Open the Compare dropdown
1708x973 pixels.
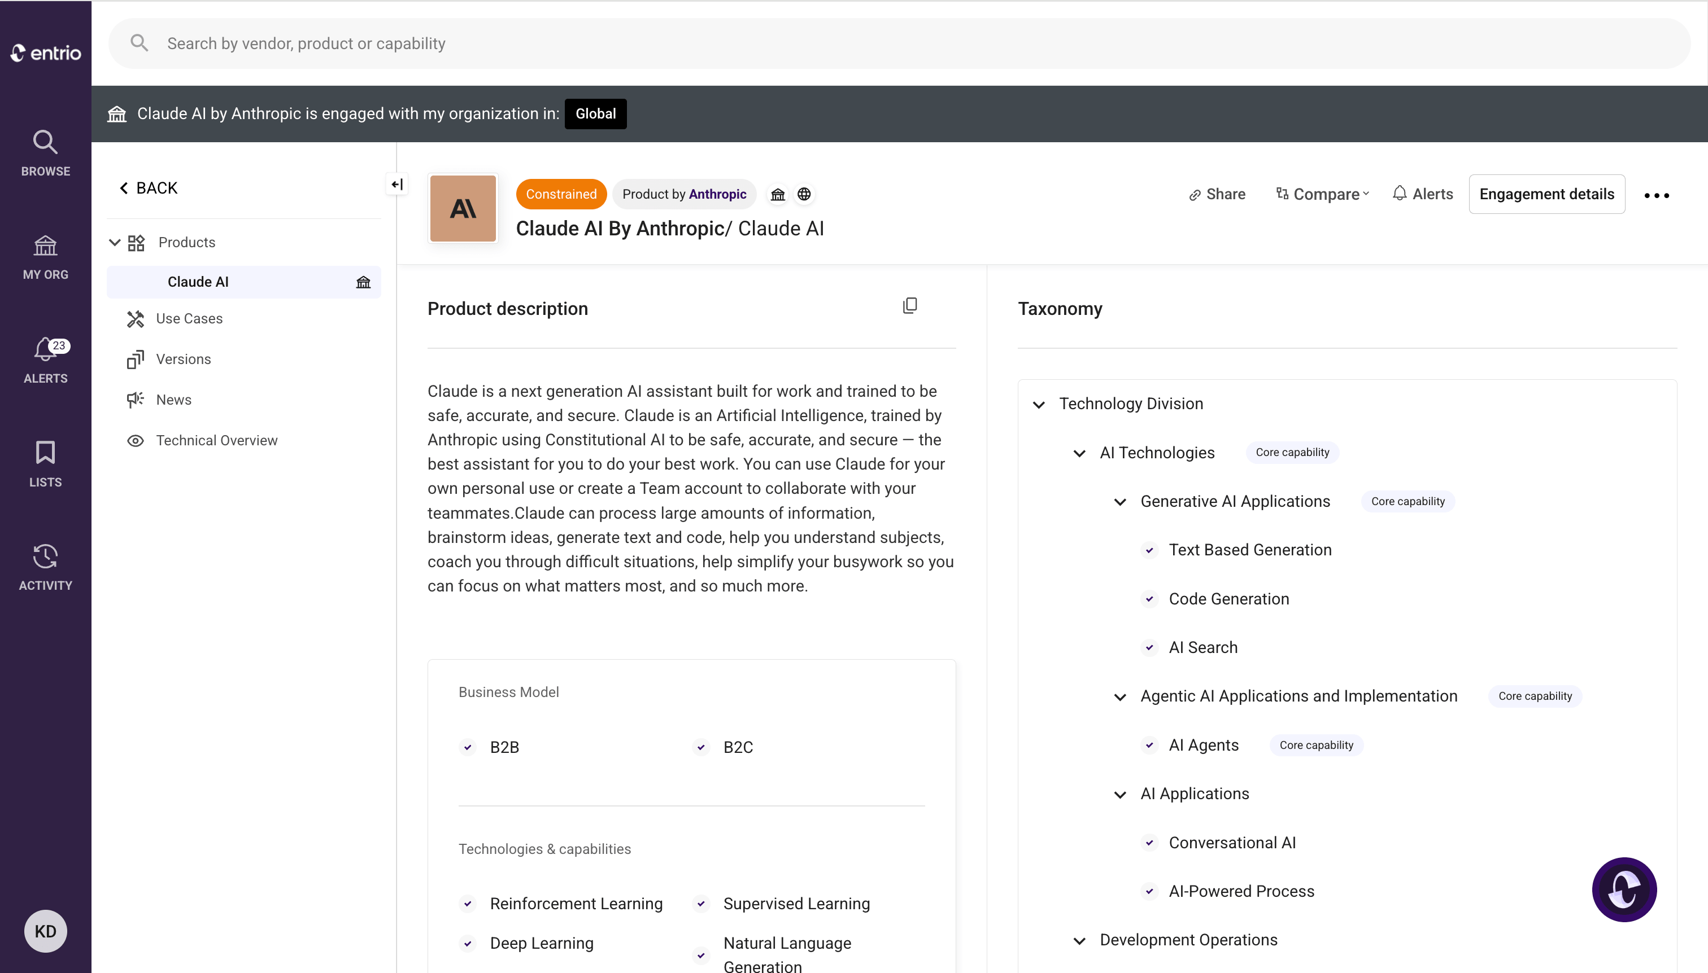click(1323, 195)
